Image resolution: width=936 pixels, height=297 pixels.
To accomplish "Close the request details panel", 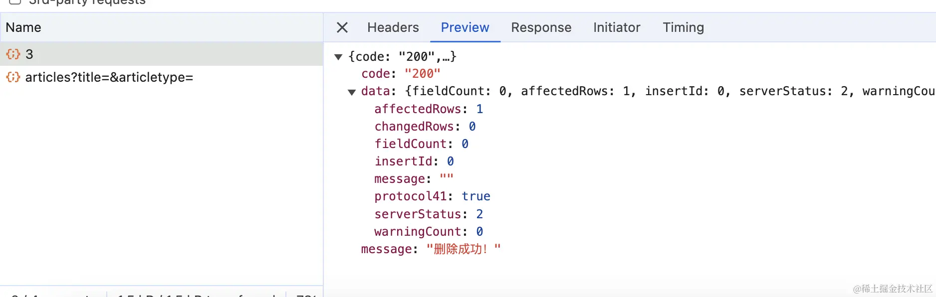I will [x=342, y=27].
